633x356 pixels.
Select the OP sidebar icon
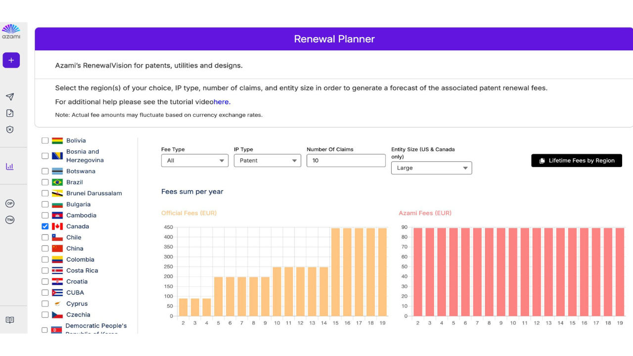click(9, 203)
